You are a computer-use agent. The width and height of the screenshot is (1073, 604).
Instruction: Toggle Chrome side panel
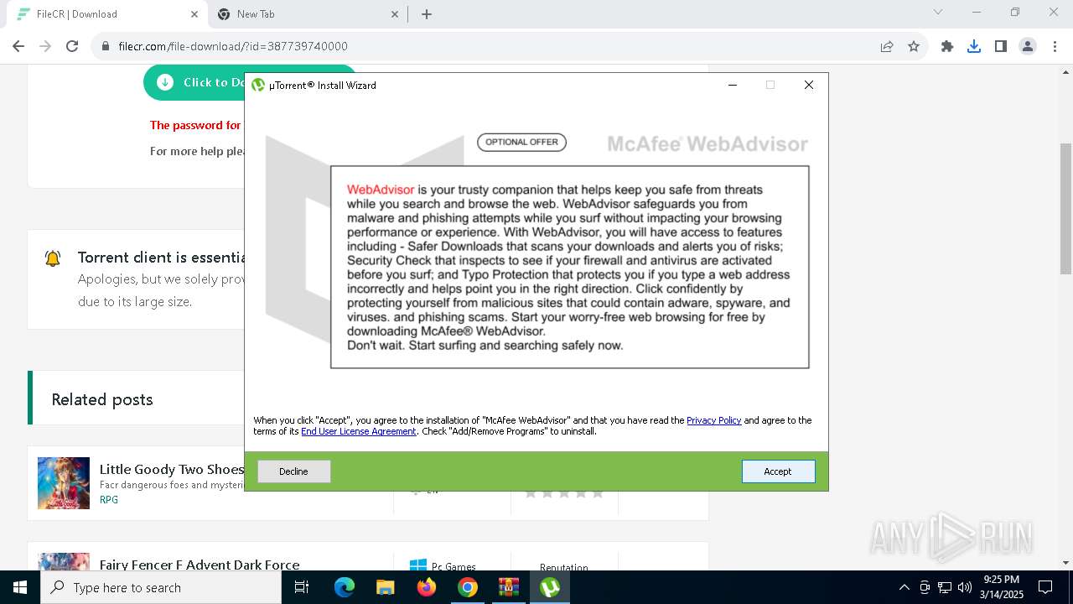tap(1001, 46)
